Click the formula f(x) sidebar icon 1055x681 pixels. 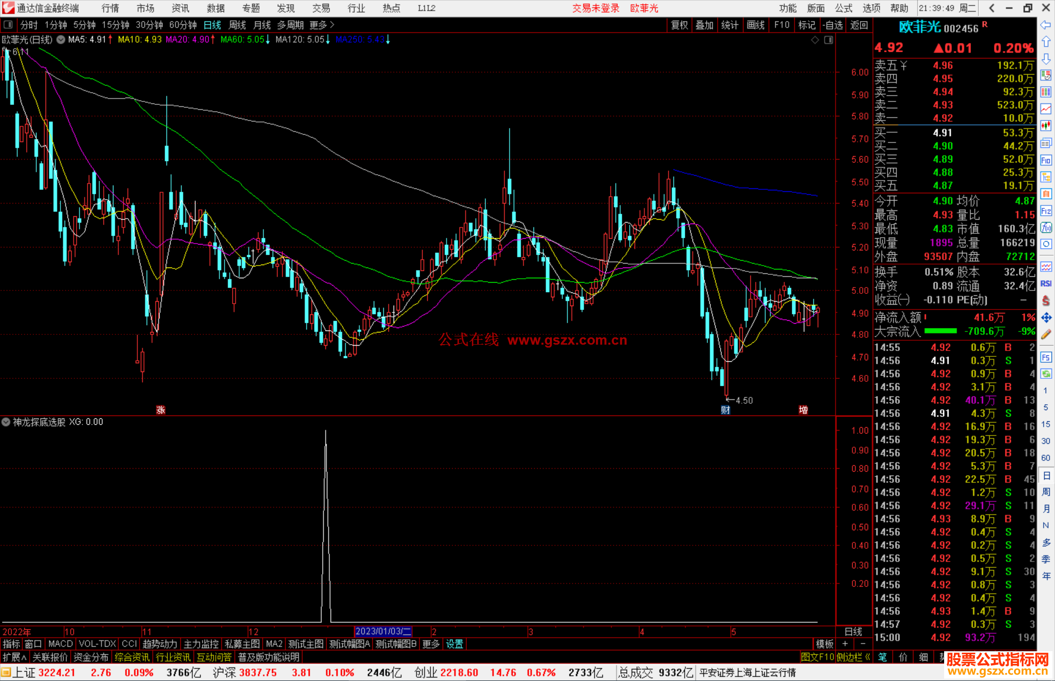point(1046,228)
